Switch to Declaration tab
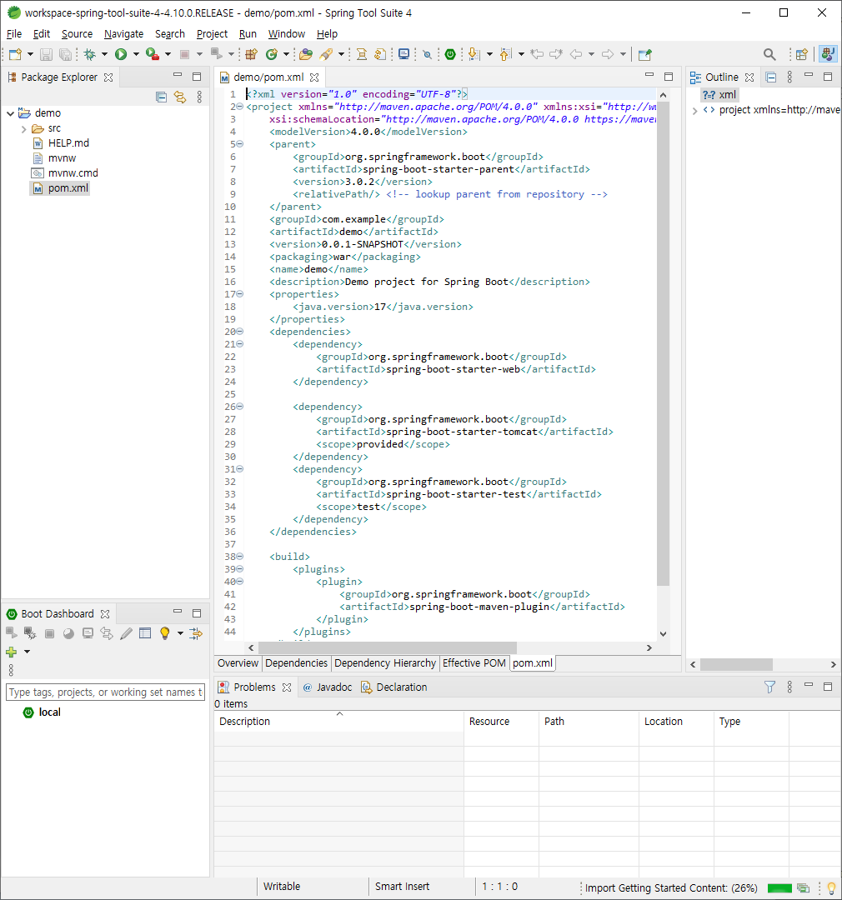This screenshot has width=842, height=900. coord(394,687)
